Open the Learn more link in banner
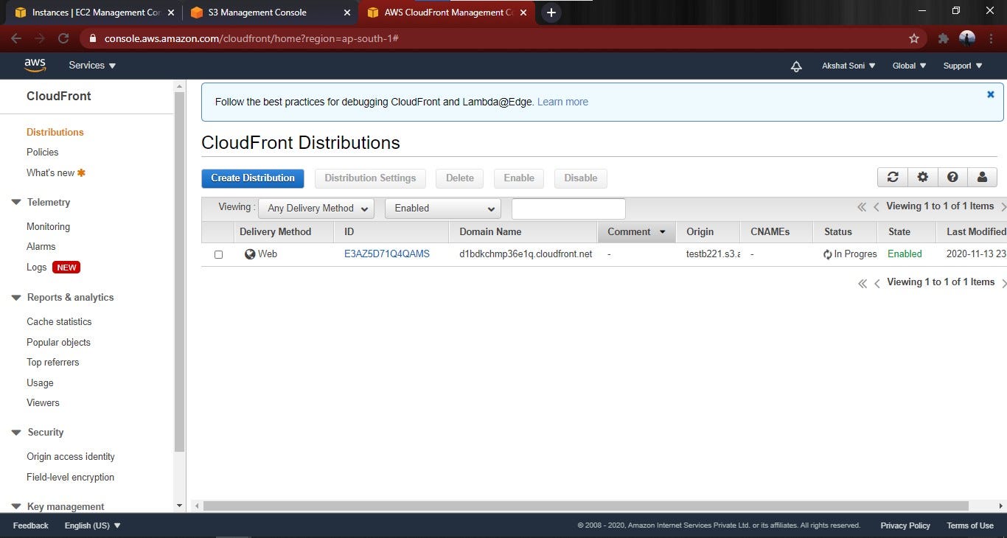Screen dimensions: 1007x538 click(562, 102)
